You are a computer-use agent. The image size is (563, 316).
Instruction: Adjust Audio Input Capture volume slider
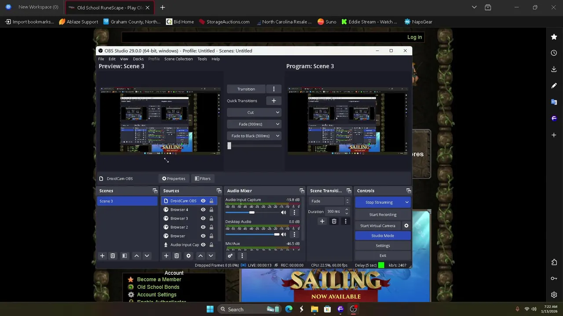pyautogui.click(x=252, y=212)
